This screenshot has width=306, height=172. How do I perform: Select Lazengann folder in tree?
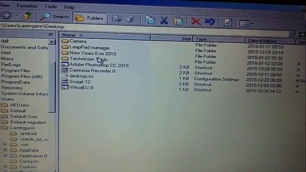pos(22,128)
